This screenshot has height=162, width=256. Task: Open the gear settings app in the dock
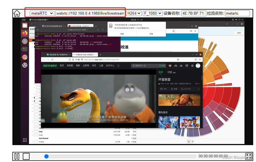pyautogui.click(x=25, y=41)
